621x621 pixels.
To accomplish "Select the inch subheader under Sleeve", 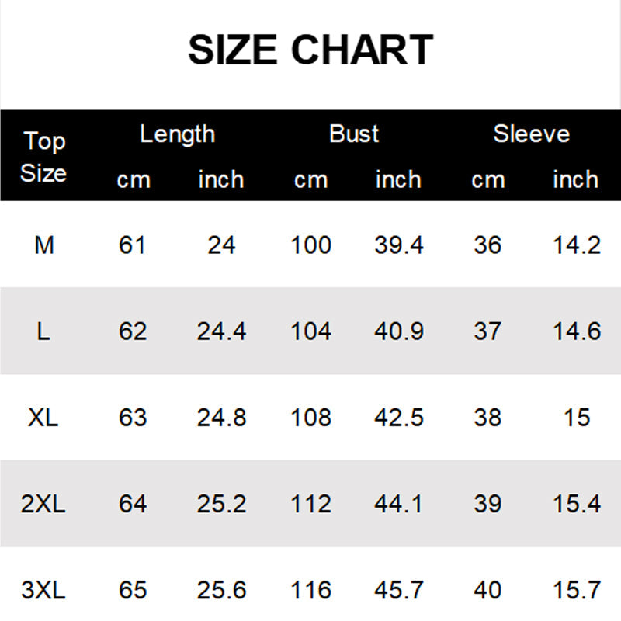I will tap(575, 180).
